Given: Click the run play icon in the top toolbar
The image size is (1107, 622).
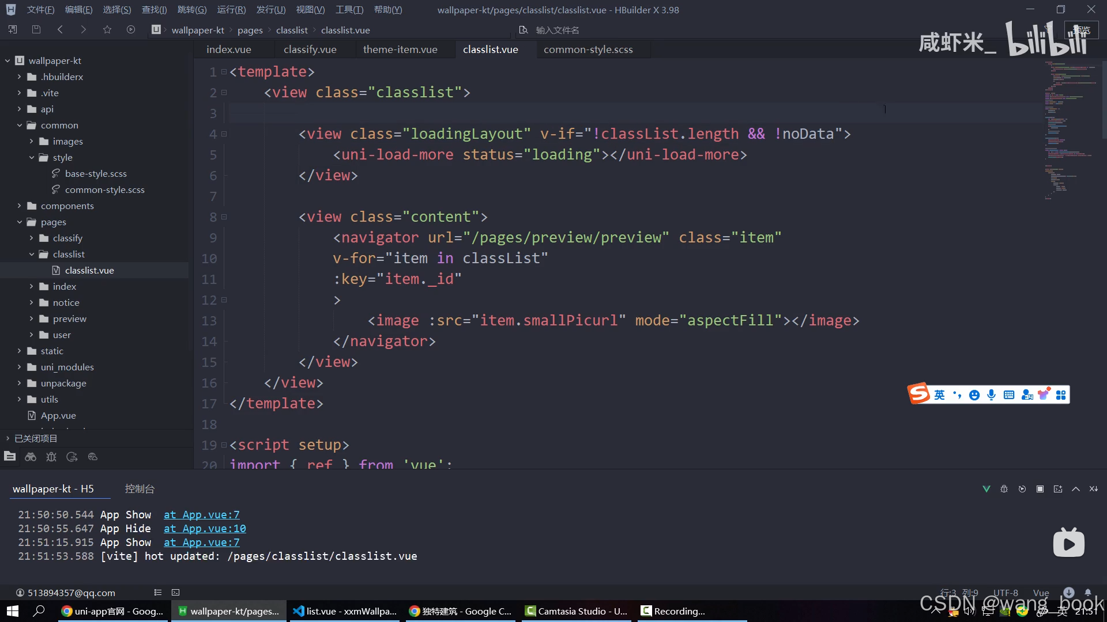Looking at the screenshot, I should (x=131, y=29).
